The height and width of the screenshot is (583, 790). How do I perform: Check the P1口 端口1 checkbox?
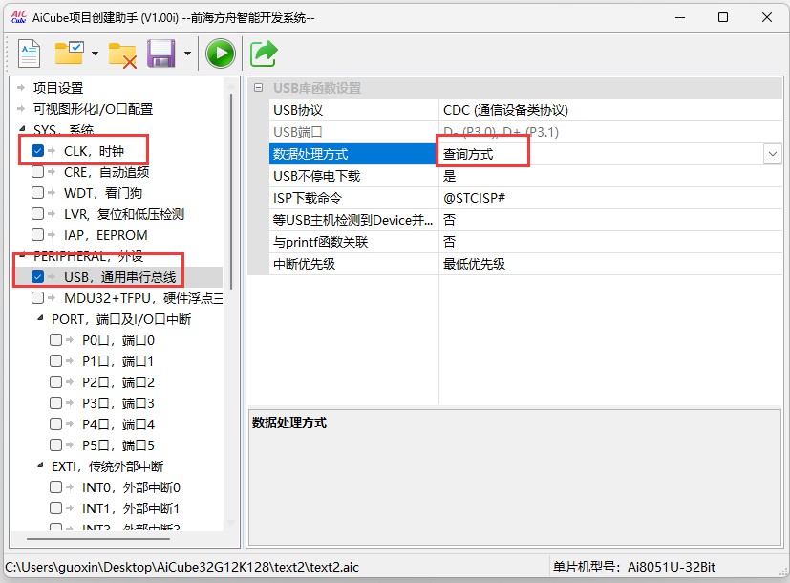[56, 360]
